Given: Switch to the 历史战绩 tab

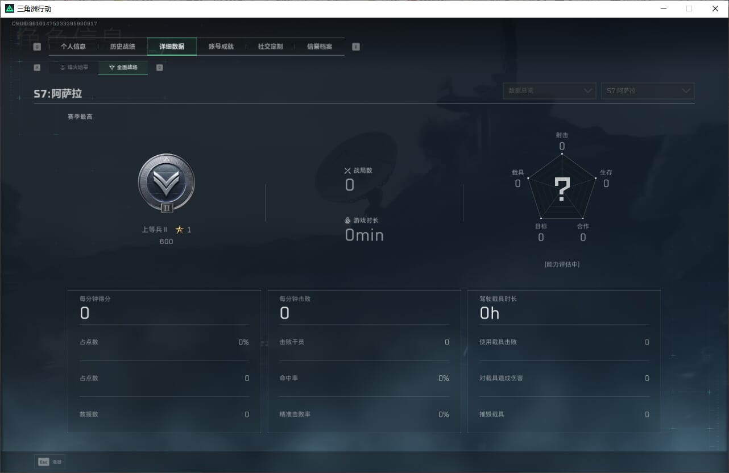Looking at the screenshot, I should (x=123, y=47).
